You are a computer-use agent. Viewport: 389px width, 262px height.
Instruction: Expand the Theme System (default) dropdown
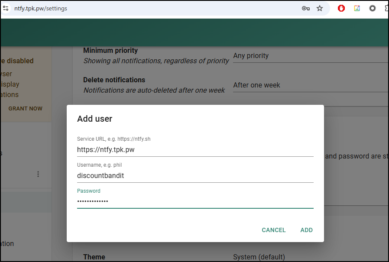310,257
